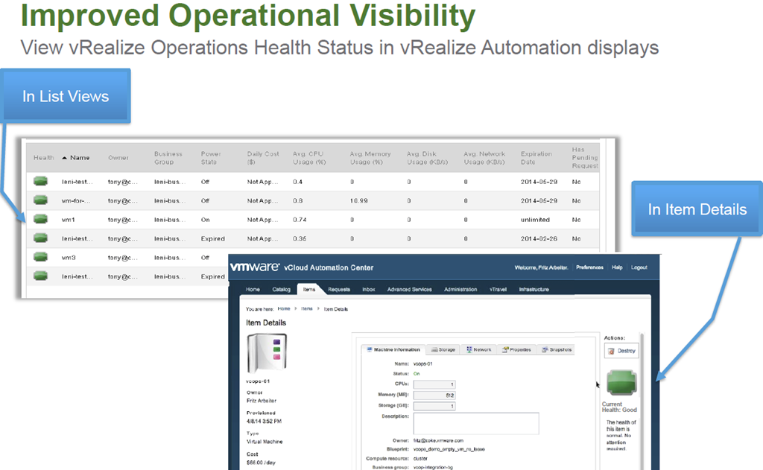Click the Home breadcrumb link
The width and height of the screenshot is (763, 470).
tap(284, 308)
